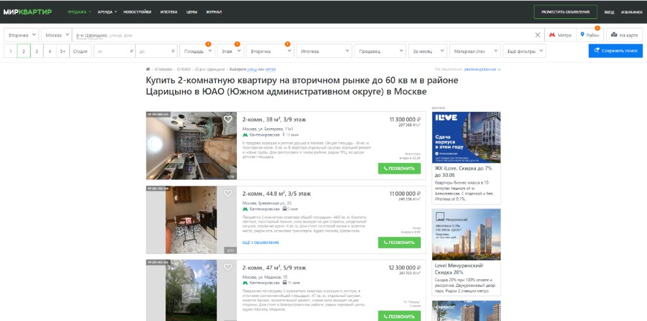Click the улицу link in breadcrumbs
Image resolution: width=647 pixels, height=321 pixels.
pyautogui.click(x=251, y=70)
